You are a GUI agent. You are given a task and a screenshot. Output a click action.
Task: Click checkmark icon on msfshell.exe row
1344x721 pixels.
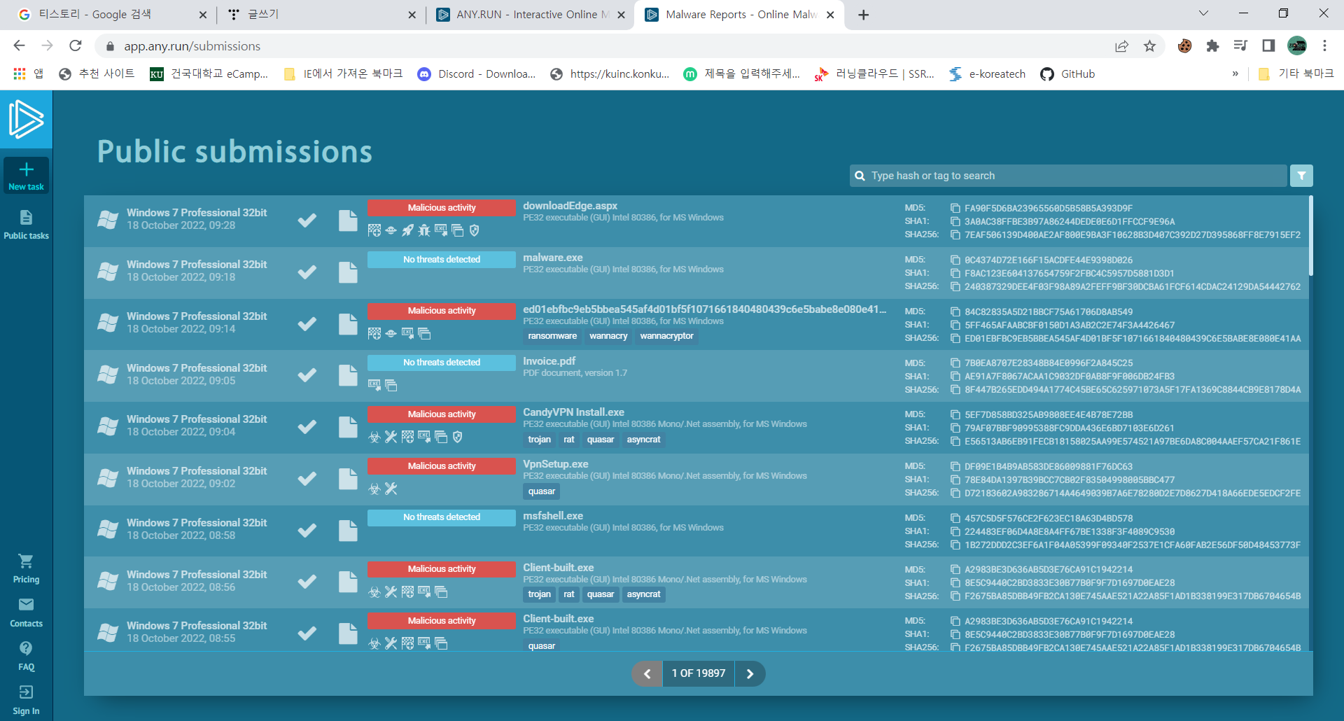(x=307, y=531)
